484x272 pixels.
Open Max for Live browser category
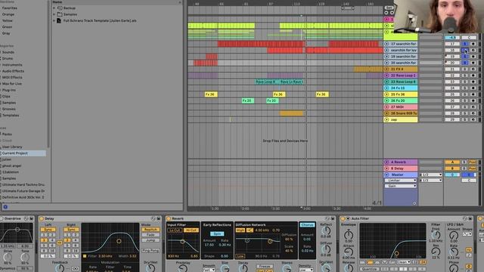click(12, 84)
